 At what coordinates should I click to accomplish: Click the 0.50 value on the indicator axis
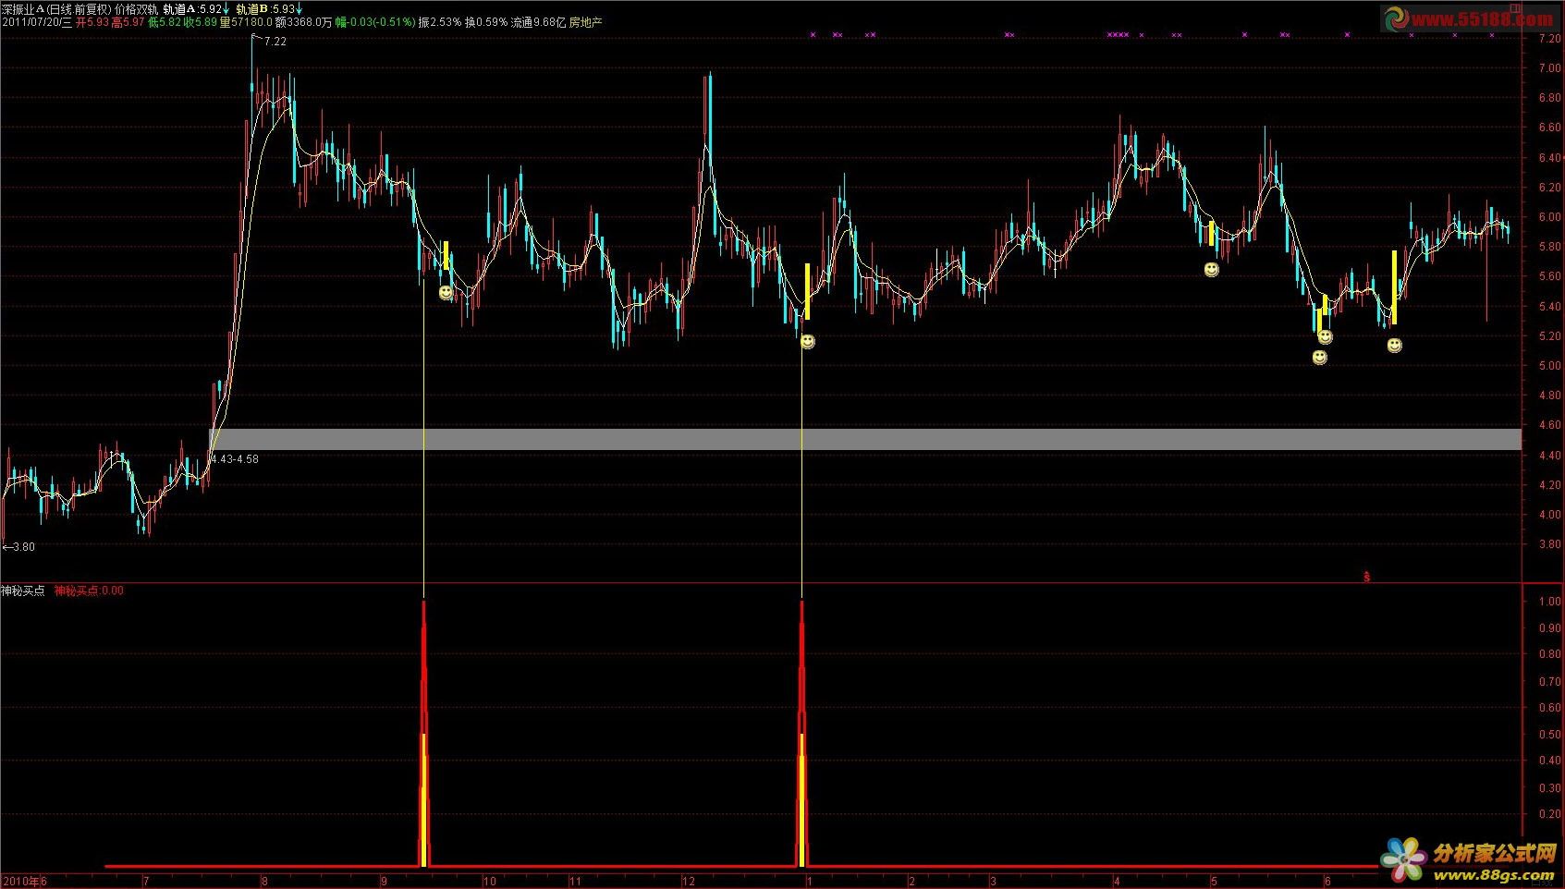point(1549,735)
